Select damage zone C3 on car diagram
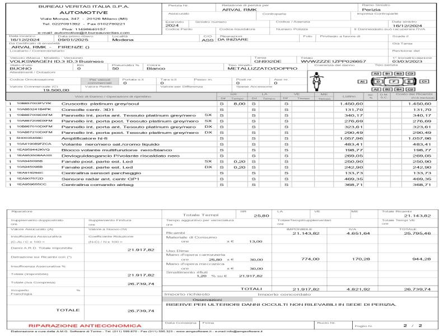Screen dimensions: 448x336 pos(410,74)
